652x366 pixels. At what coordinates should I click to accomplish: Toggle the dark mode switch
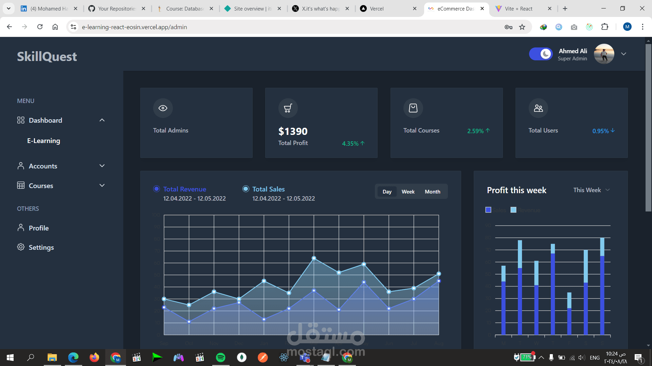pos(541,54)
